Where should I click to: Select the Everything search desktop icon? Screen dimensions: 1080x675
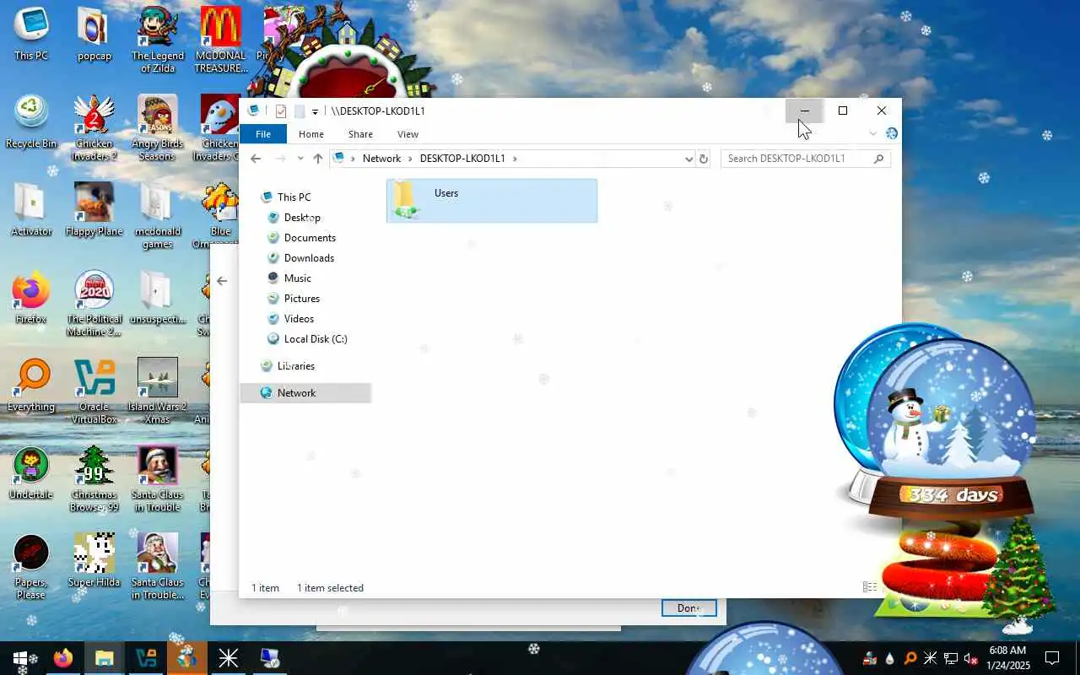pyautogui.click(x=31, y=386)
